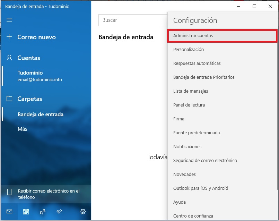Viewport: 279px width, 221px height.
Task: Open Respuestas automáticas settings
Action: 222,63
